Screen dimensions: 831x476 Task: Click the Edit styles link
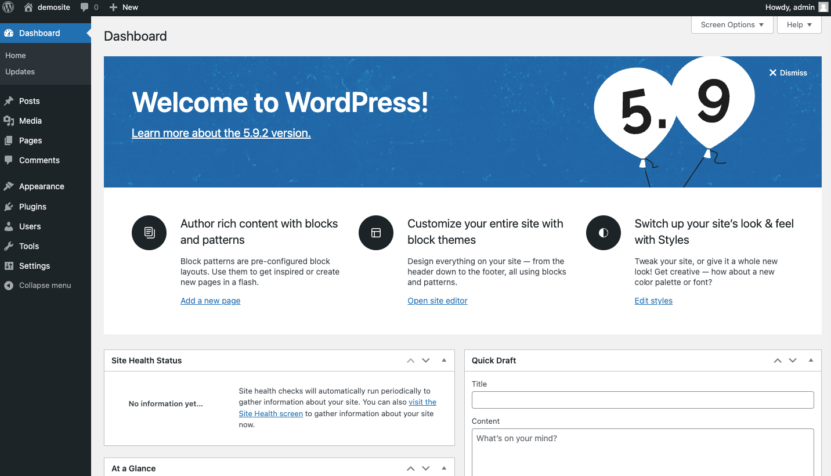click(653, 301)
